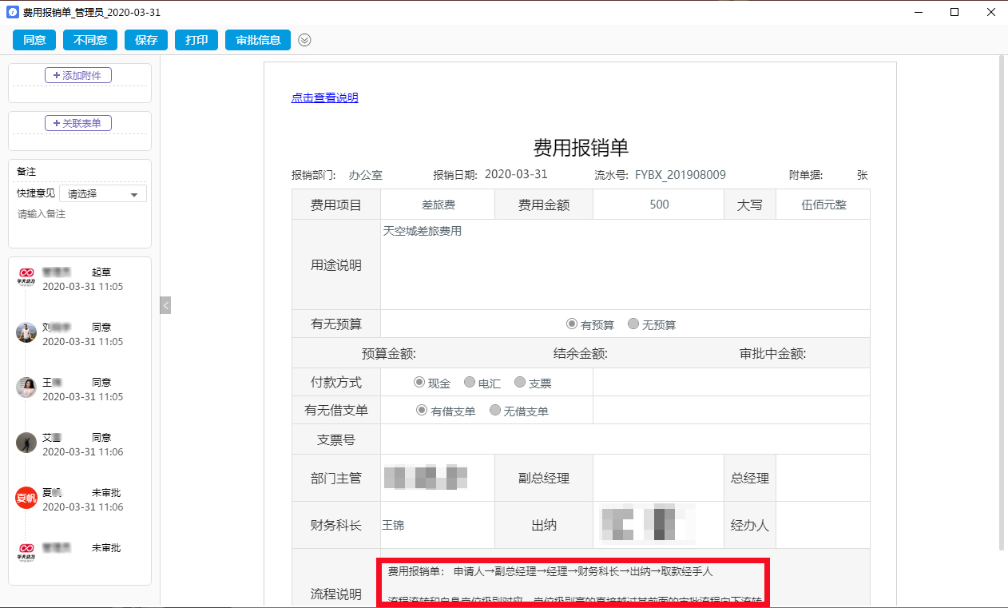Click the 打印 toolbar action
Viewport: 1008px width, 608px height.
tap(196, 39)
